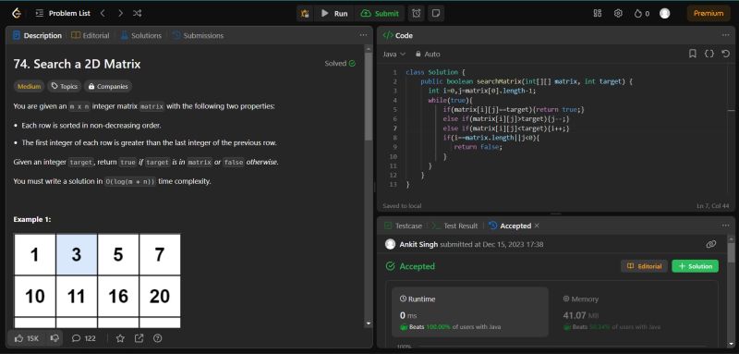Switch to the Submissions tab
The width and height of the screenshot is (739, 354).
[198, 35]
